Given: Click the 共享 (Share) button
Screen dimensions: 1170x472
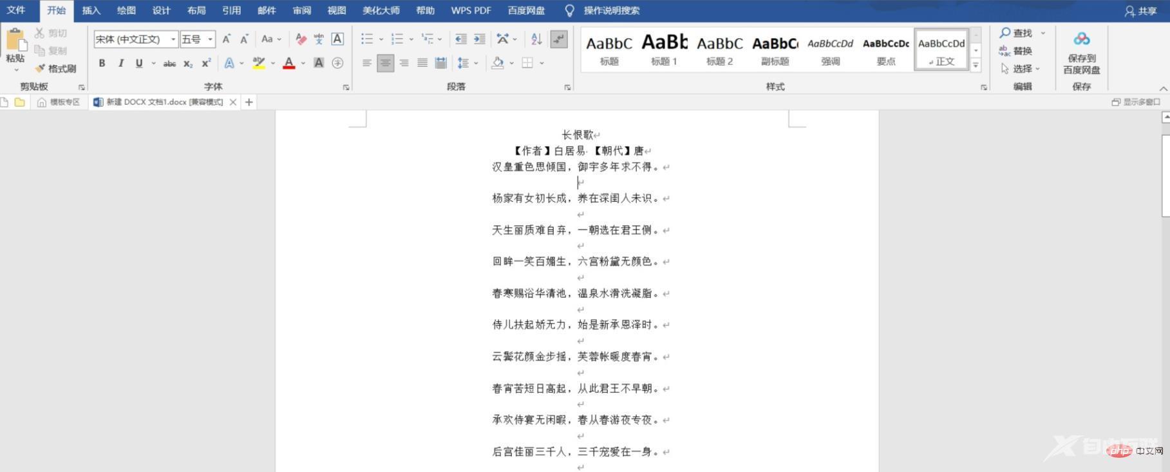Looking at the screenshot, I should [1141, 11].
